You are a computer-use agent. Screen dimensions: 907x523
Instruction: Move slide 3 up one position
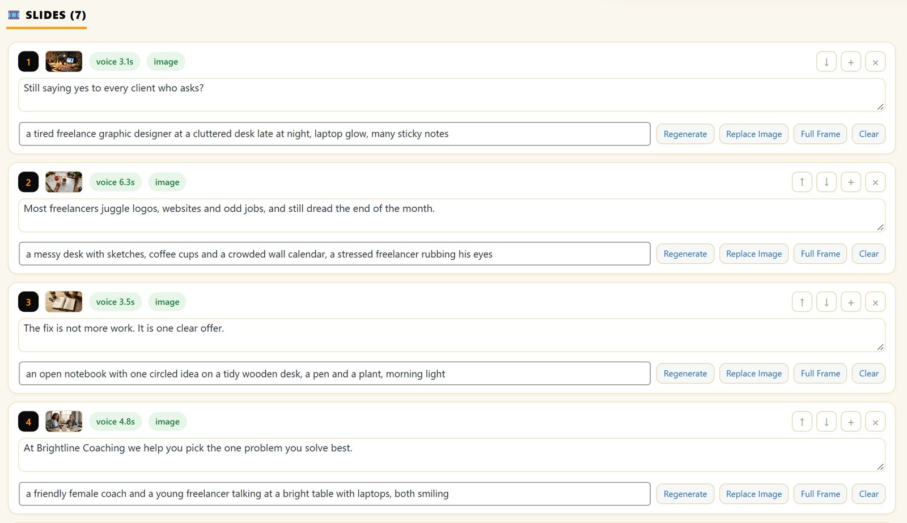(x=802, y=302)
